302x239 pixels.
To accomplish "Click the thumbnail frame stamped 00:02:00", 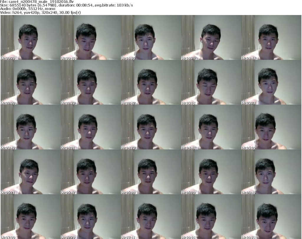I will point(31,82).
